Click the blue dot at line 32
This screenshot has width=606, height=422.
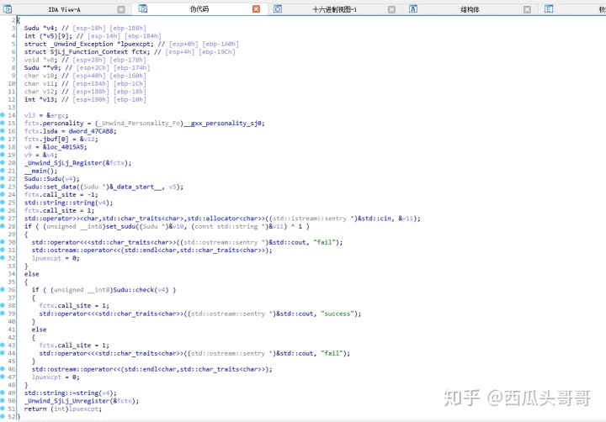[3, 258]
